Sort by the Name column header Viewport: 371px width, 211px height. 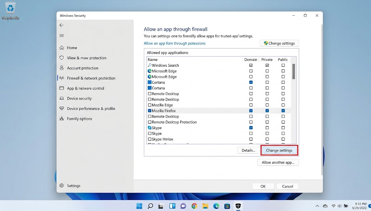click(x=153, y=59)
